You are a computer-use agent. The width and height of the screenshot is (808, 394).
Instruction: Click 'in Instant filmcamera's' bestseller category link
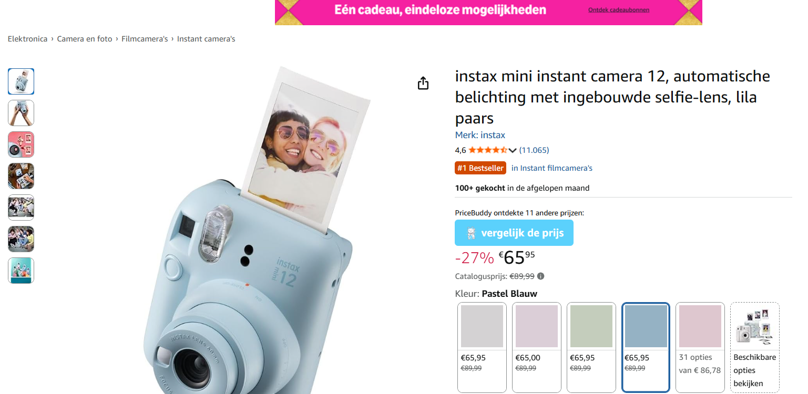pos(551,168)
